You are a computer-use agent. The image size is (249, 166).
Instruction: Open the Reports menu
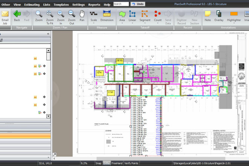[94, 5]
